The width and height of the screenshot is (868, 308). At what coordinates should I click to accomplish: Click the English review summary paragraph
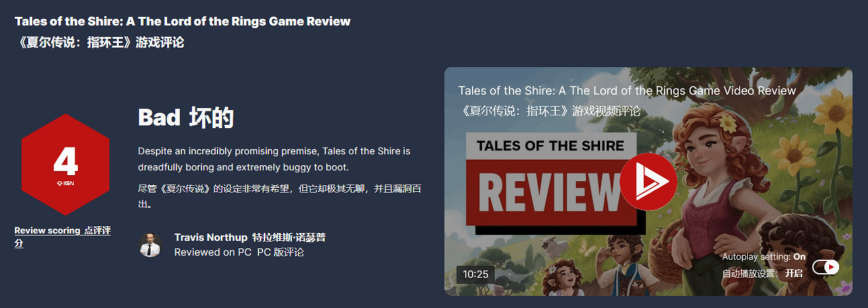point(274,158)
